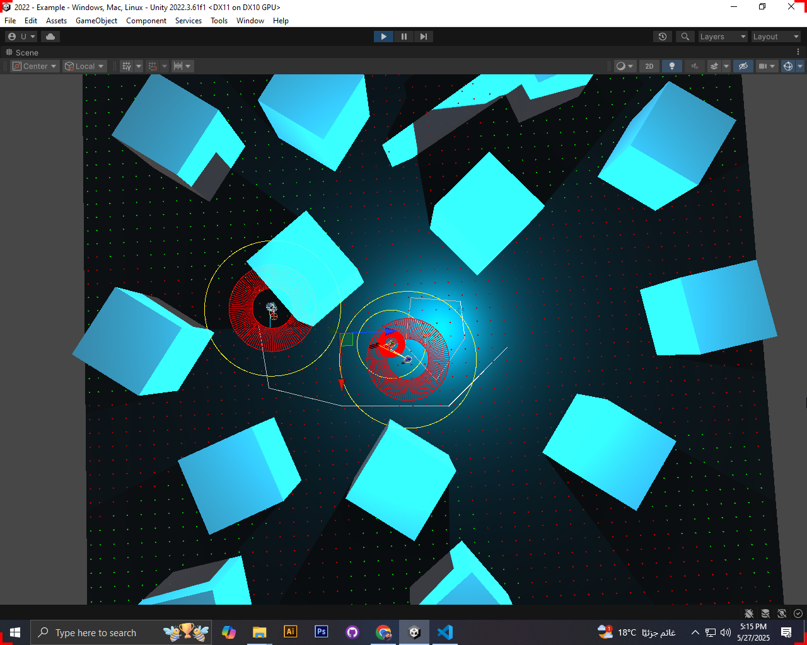Toggle 2D view mode
Image resolution: width=807 pixels, height=645 pixels.
tap(649, 66)
